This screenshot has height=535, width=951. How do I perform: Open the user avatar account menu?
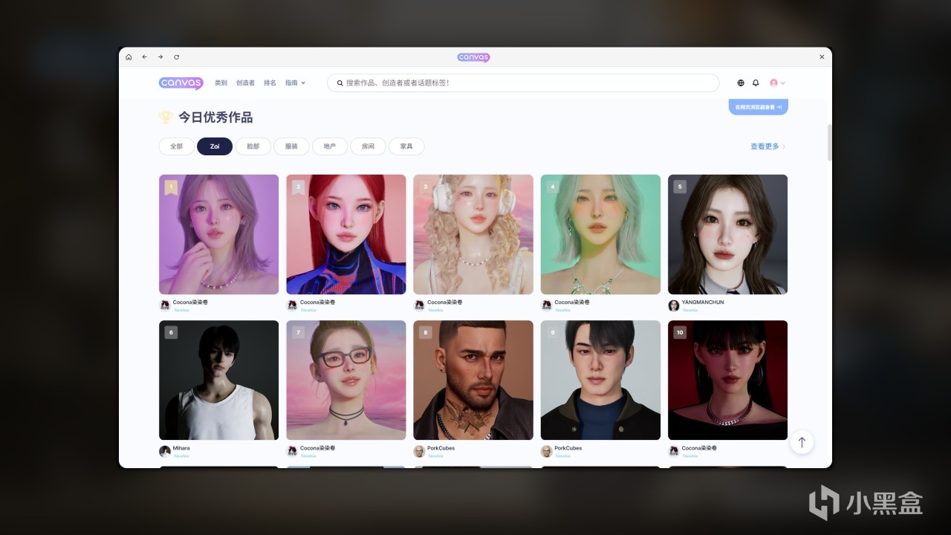tap(777, 83)
